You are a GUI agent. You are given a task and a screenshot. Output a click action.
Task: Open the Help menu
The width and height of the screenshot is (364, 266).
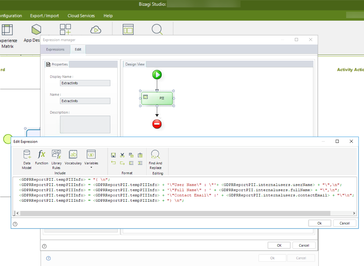(x=108, y=16)
